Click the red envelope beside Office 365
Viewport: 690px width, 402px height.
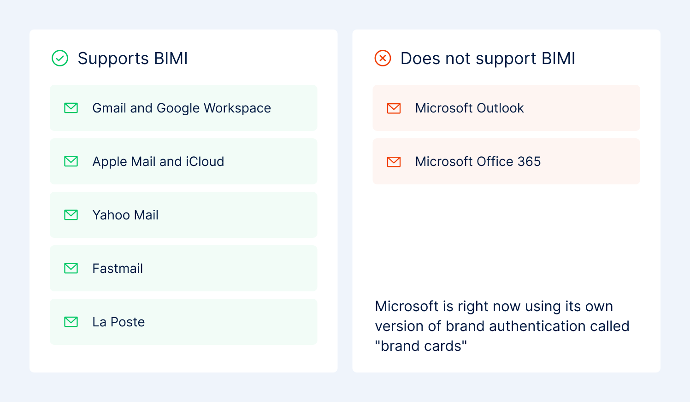pyautogui.click(x=394, y=162)
